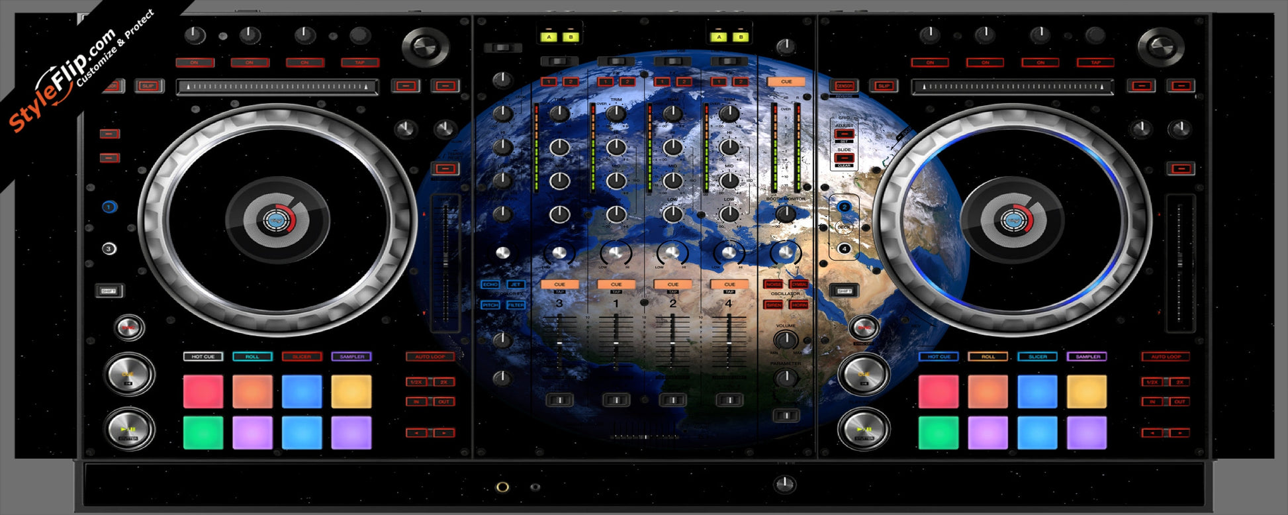
Task: Tap the left deck red performance pad
Action: tap(203, 391)
